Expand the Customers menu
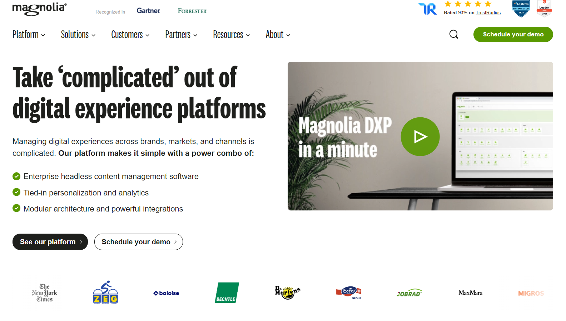Screen dimensions: 566x321 [x=130, y=35]
